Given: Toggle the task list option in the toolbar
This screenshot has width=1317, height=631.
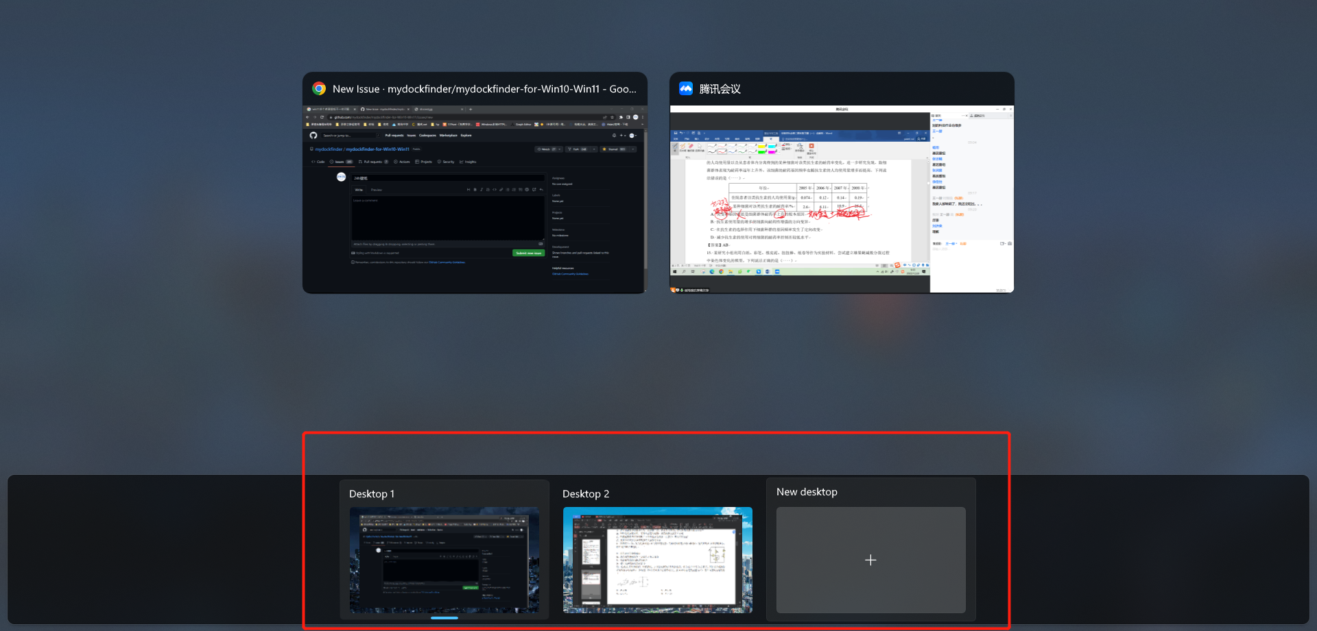Looking at the screenshot, I should click(x=521, y=190).
